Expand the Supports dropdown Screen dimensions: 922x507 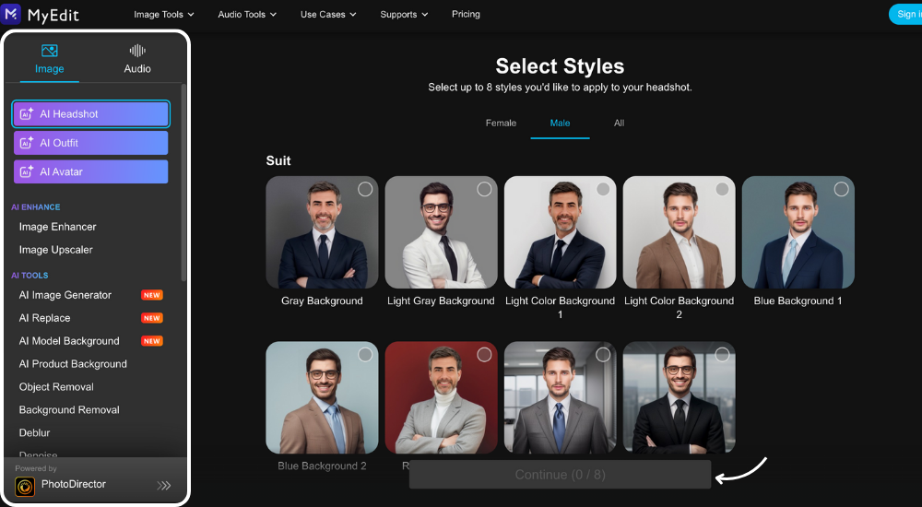(x=404, y=14)
